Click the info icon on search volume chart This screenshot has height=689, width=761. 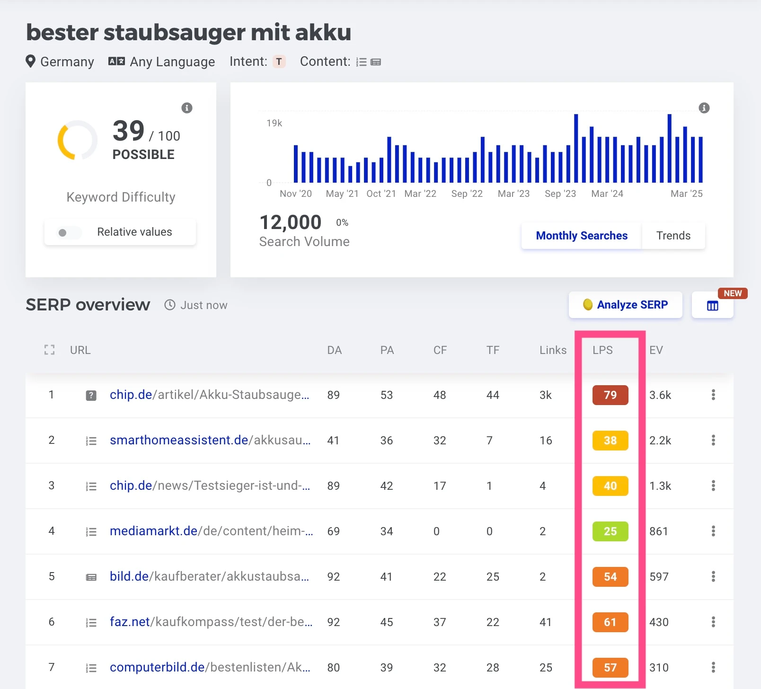coord(704,108)
